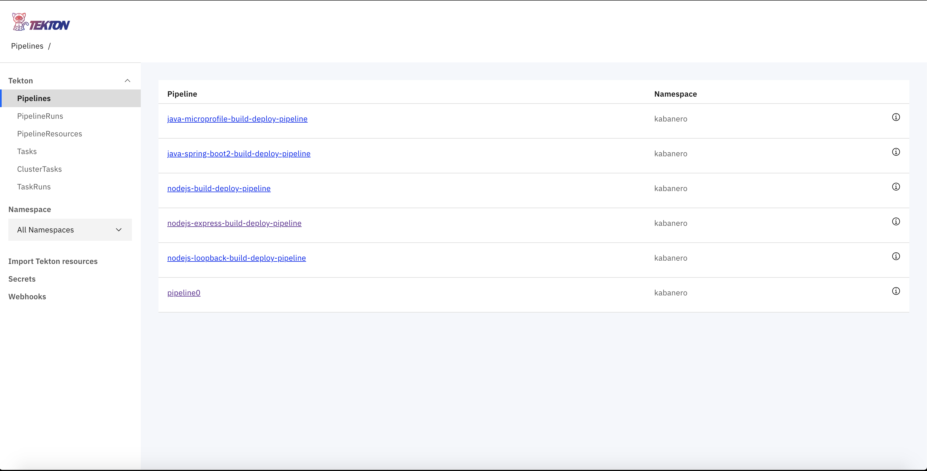Go to PipelineResources in sidebar
Screen dimensions: 927x471
(x=49, y=134)
